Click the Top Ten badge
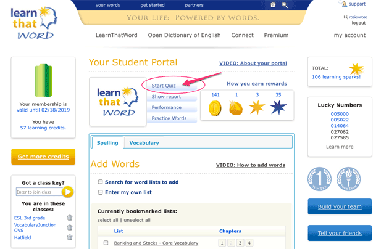The image size is (389, 249). [x=320, y=179]
